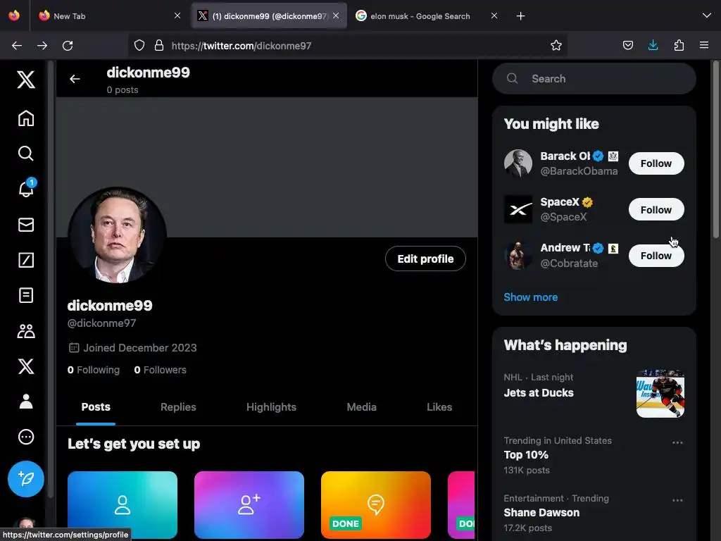Open More circle-ellipsis icon
Screen dimensions: 721x541
tap(26, 437)
